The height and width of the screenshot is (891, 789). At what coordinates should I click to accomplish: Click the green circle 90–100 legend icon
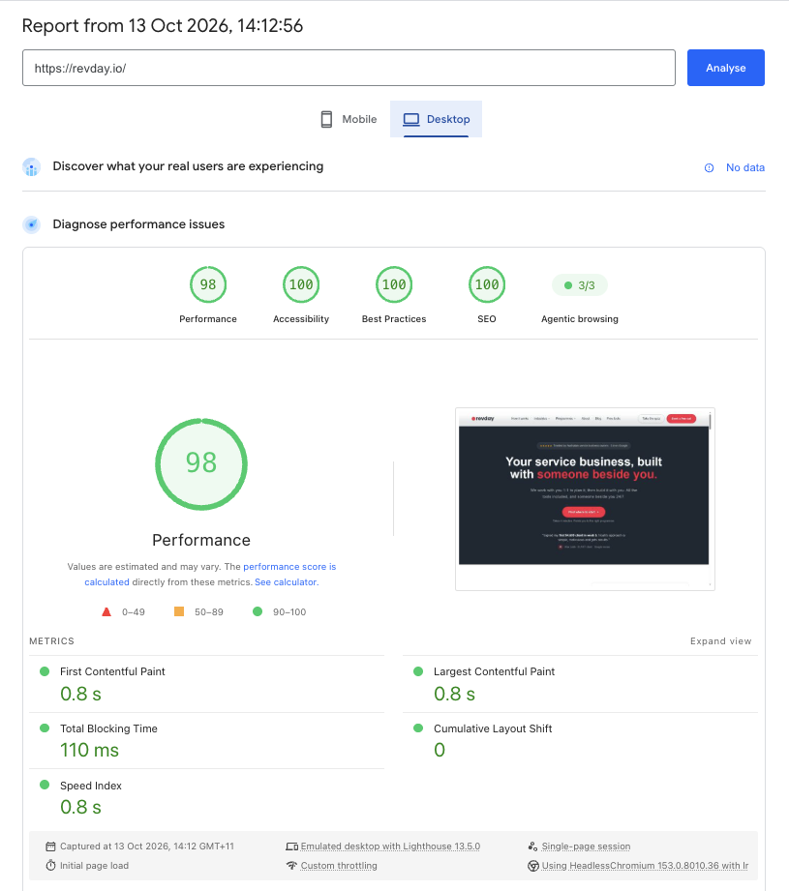click(258, 611)
